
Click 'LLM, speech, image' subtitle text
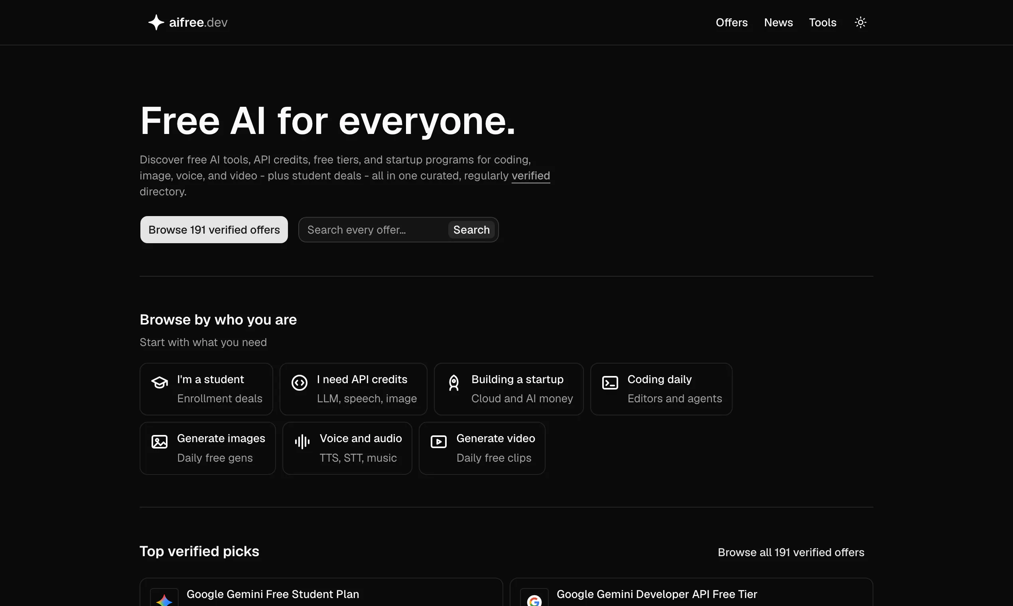367,399
